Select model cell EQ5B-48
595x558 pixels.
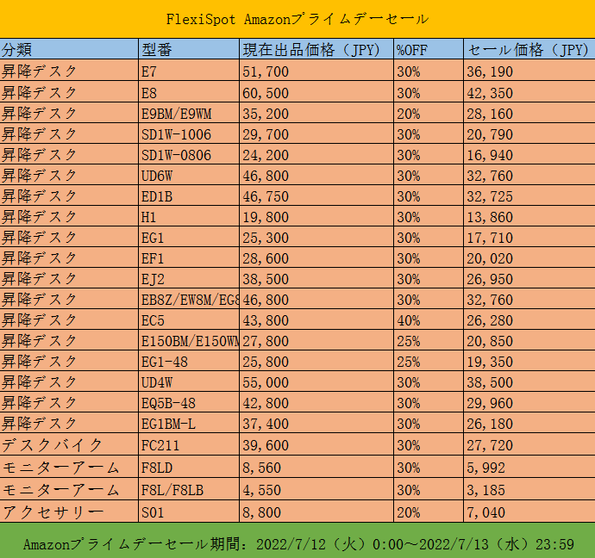tap(189, 402)
